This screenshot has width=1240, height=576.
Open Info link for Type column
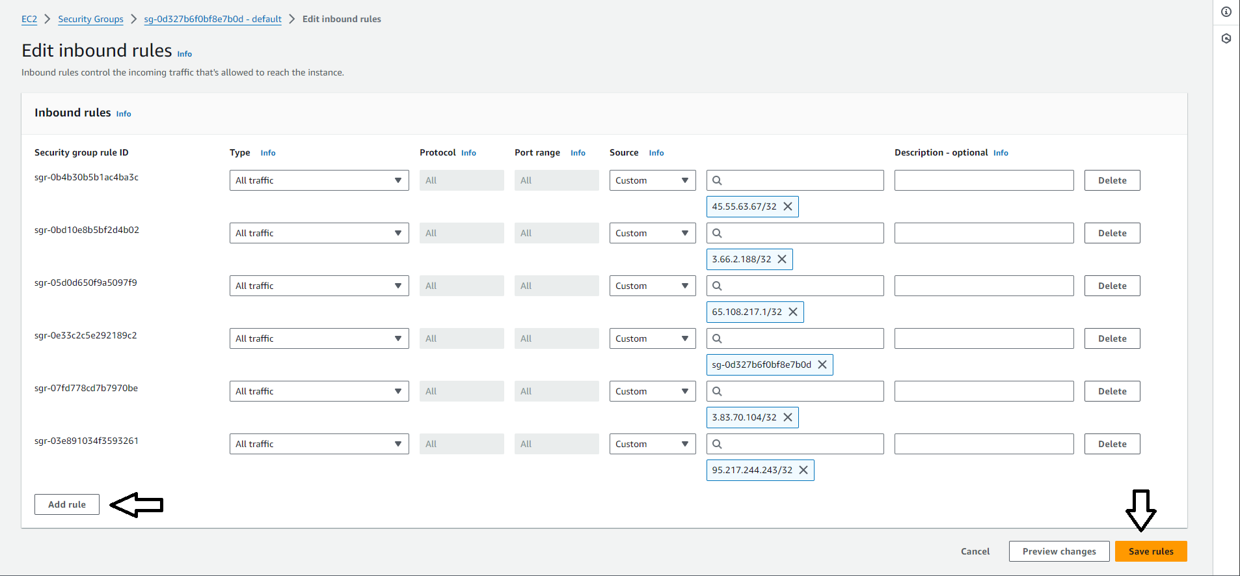(268, 153)
